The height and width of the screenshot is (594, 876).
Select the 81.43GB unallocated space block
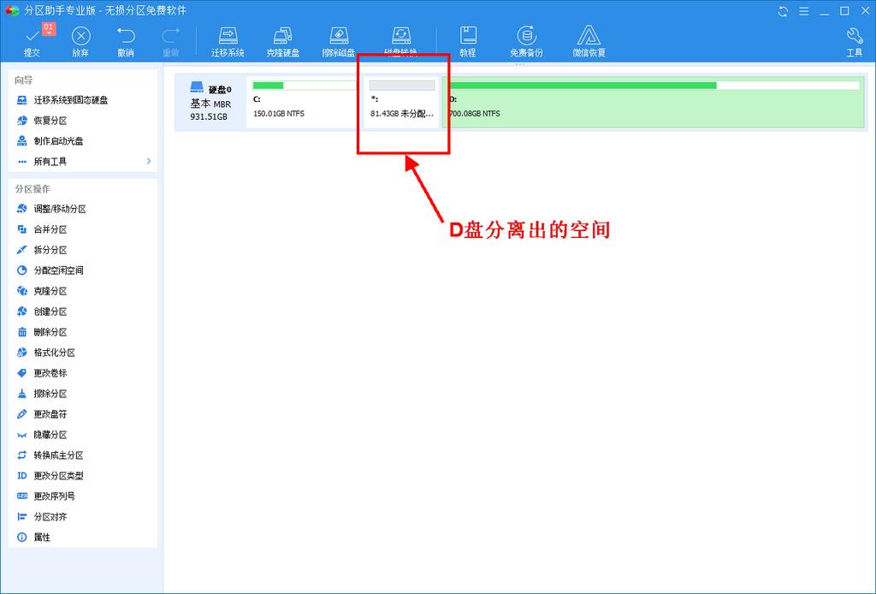coord(402,101)
